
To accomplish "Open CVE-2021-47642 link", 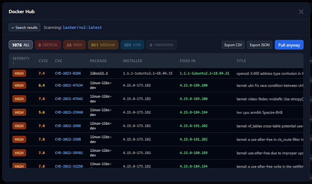I will click(x=69, y=99).
